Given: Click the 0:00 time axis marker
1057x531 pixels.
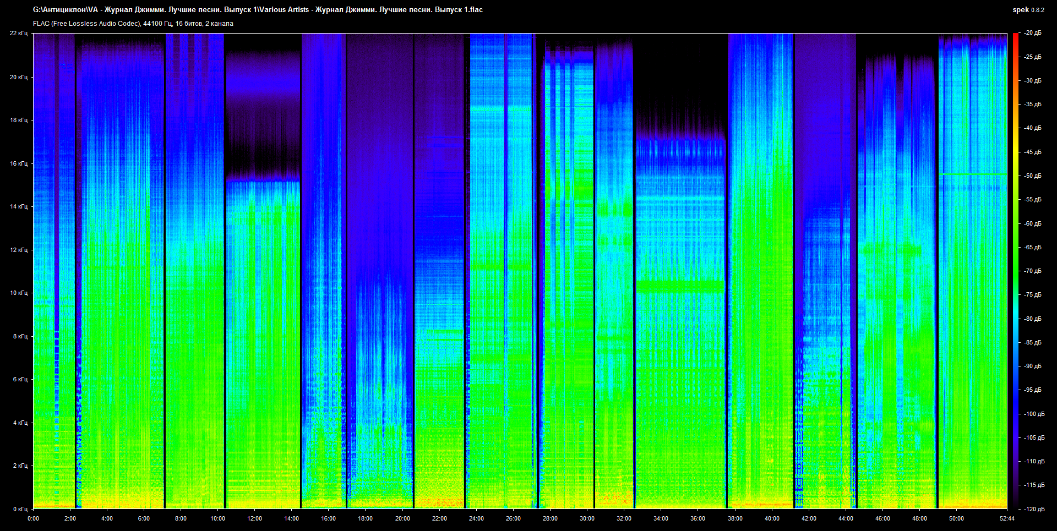Looking at the screenshot, I should coord(33,518).
